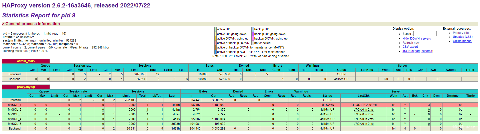Click the active or backup DOWN legend color
The height and width of the screenshot is (134, 480).
click(215, 43)
